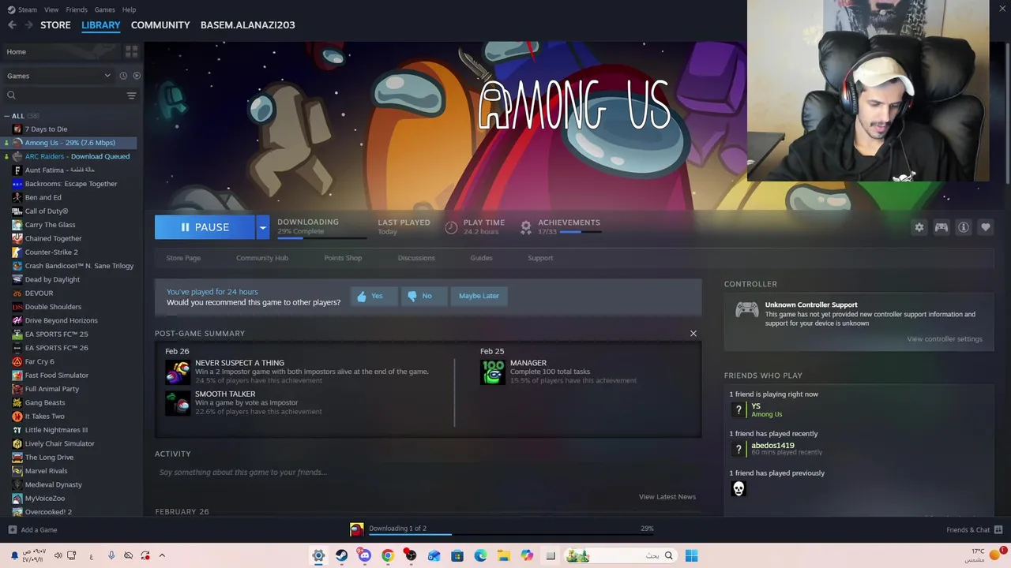The width and height of the screenshot is (1011, 568).
Task: Go forward with the navigation arrow
Action: (x=28, y=25)
